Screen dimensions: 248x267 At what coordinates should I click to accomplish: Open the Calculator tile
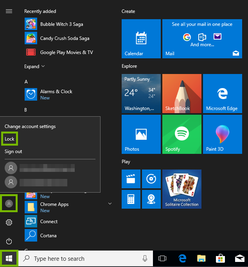(x=131, y=199)
